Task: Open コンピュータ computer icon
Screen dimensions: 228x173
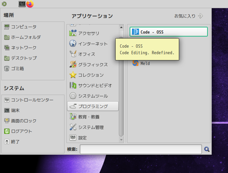Action: 7,27
